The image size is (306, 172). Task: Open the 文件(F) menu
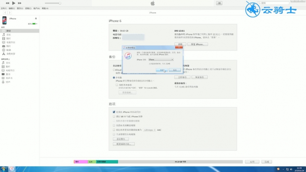pyautogui.click(x=4, y=8)
